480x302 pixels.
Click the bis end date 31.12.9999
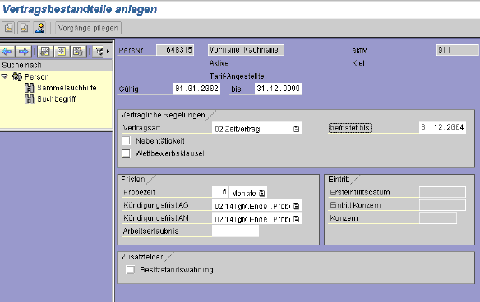click(278, 89)
